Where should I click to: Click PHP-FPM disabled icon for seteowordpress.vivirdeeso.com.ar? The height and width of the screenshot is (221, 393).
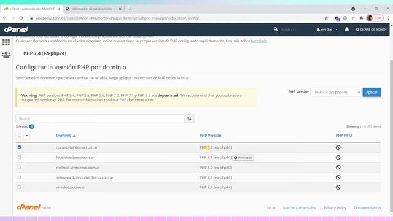338,177
